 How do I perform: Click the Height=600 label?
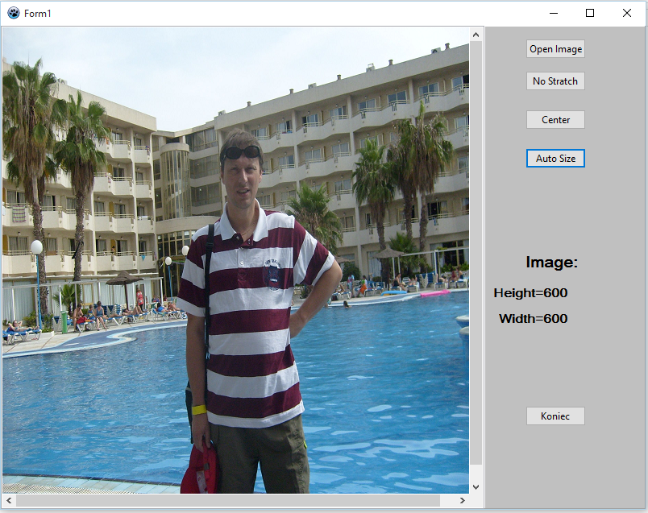coord(530,293)
